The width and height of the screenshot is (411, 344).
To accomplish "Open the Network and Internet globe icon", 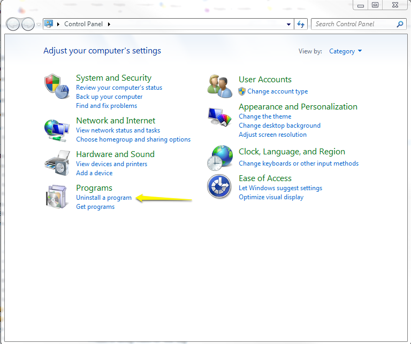I will (x=57, y=130).
